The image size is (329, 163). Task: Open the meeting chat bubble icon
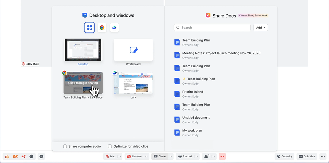pos(41,156)
